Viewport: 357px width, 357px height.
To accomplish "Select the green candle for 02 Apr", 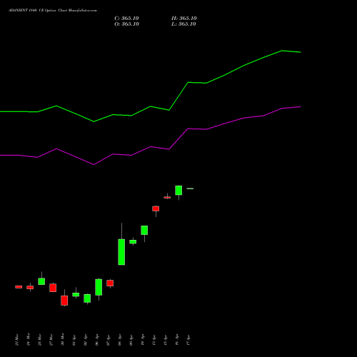I will click(87, 298).
